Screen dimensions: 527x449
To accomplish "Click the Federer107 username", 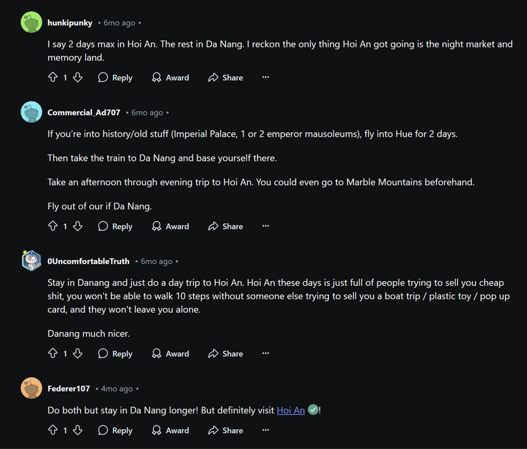I will tap(68, 389).
